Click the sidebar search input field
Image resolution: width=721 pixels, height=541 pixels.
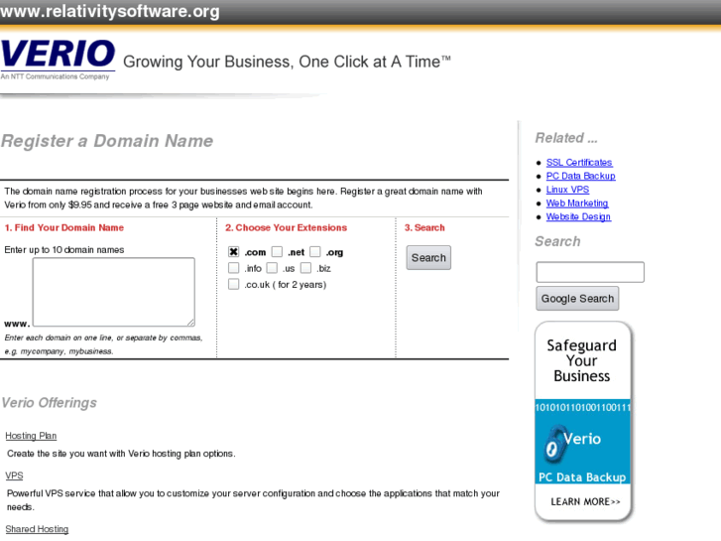point(590,272)
